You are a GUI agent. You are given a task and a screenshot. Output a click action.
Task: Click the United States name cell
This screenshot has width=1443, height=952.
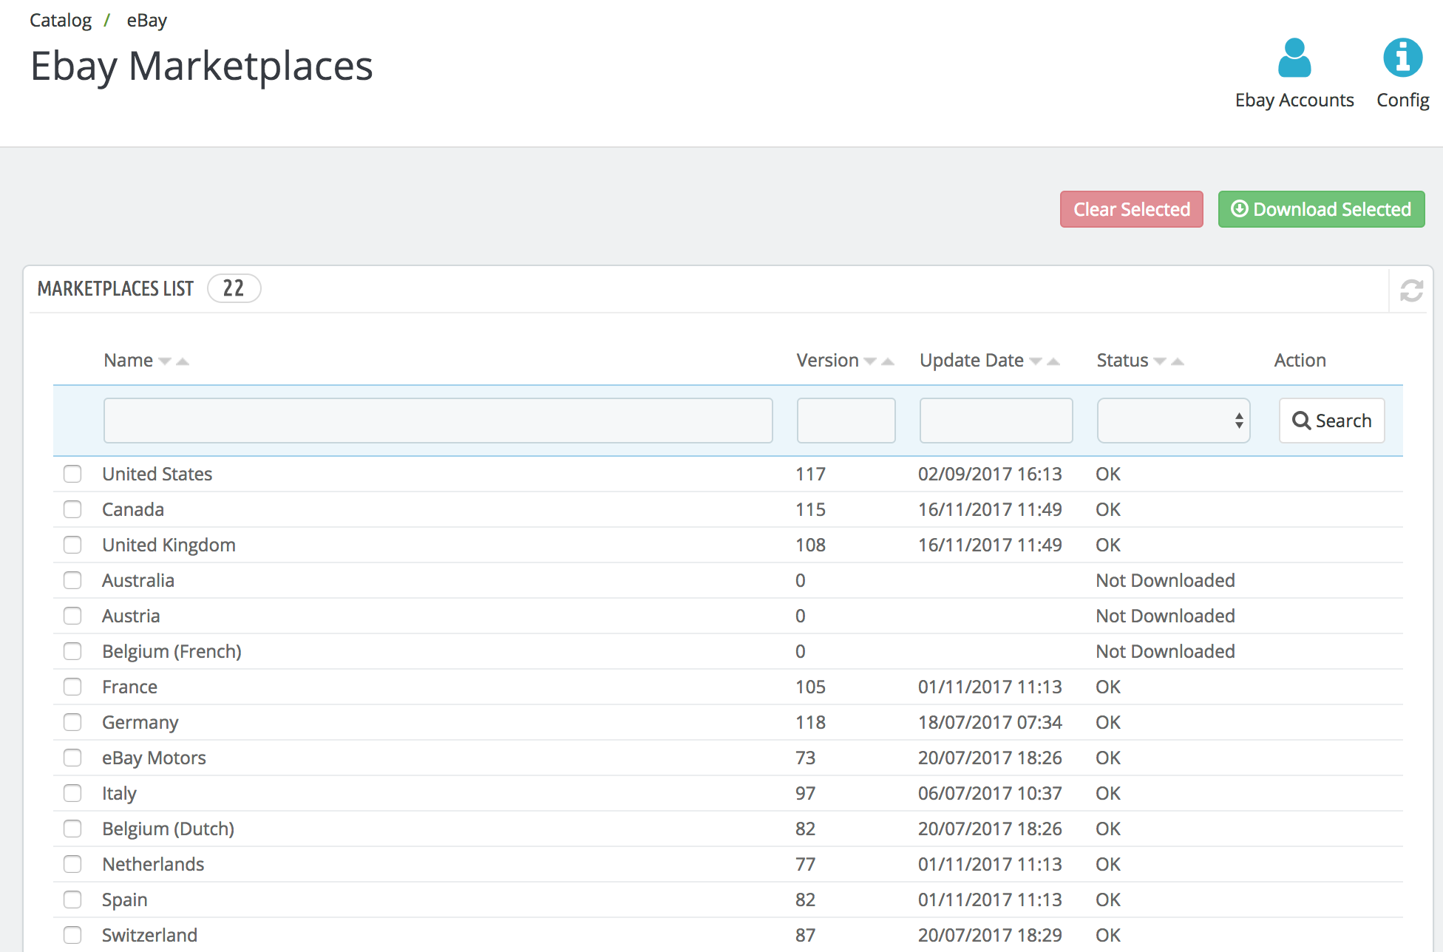[x=157, y=474]
